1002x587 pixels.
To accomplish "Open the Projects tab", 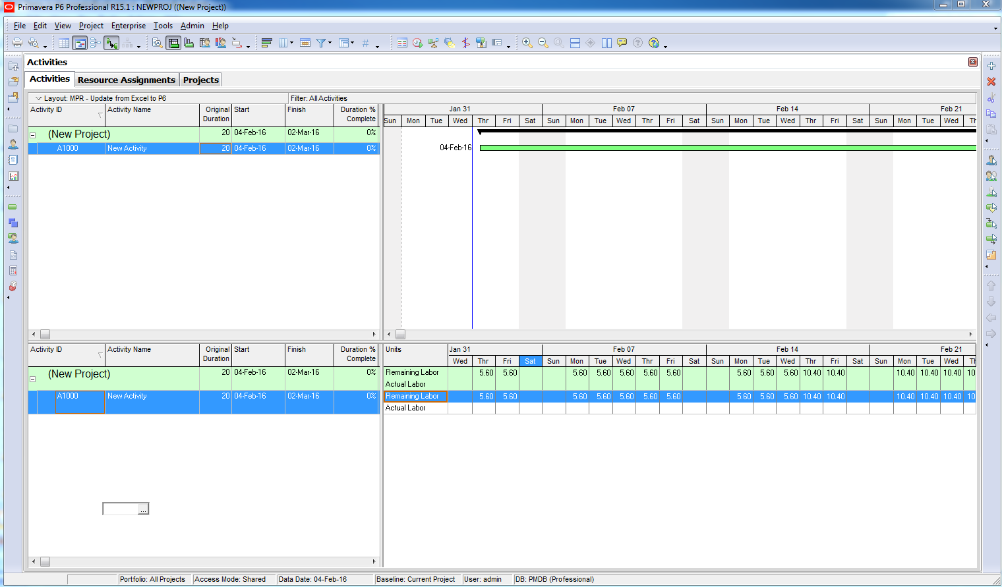I will tap(201, 80).
